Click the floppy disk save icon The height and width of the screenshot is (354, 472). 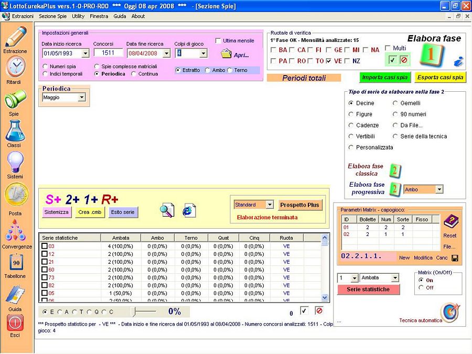pos(455,258)
